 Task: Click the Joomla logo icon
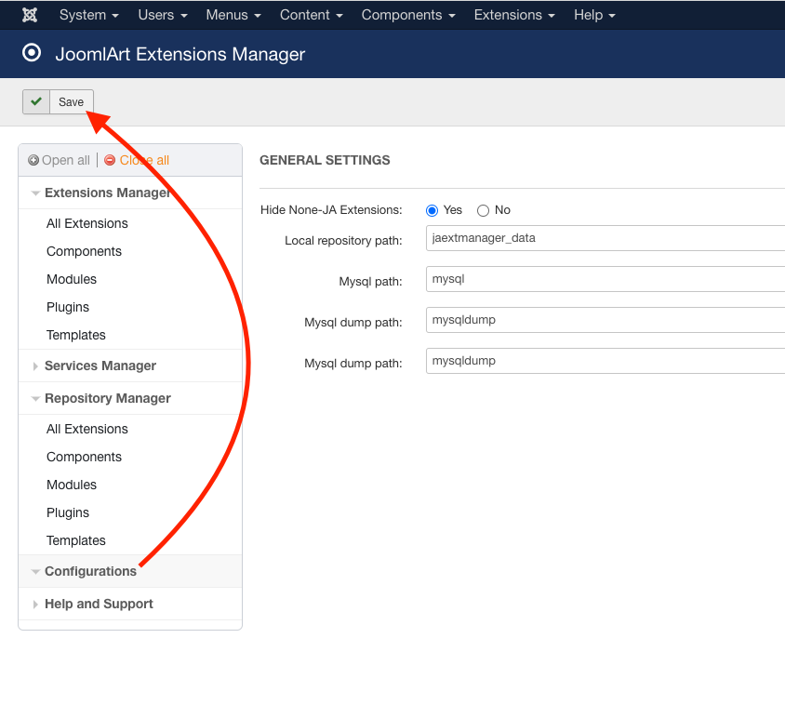pyautogui.click(x=30, y=15)
